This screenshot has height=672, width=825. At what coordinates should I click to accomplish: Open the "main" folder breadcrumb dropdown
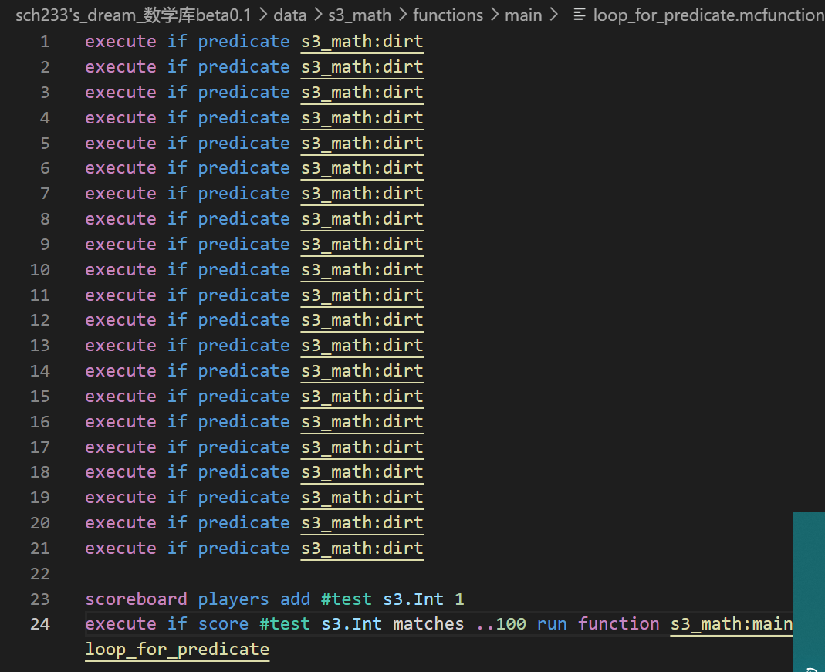pos(523,15)
